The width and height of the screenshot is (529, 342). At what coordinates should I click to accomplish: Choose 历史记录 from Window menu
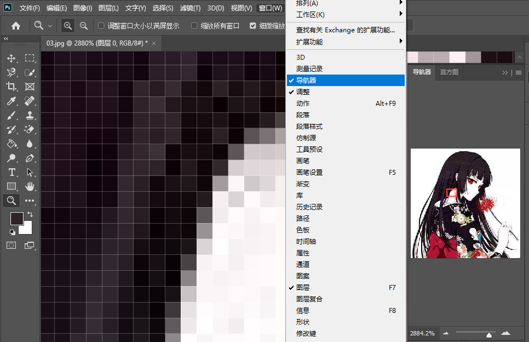tap(346, 207)
